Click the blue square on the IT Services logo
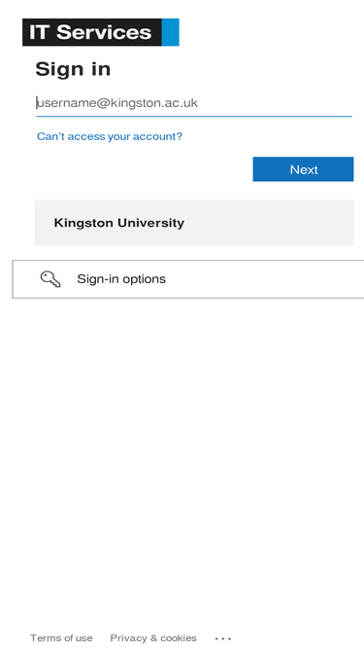This screenshot has height=649, width=364. [171, 32]
